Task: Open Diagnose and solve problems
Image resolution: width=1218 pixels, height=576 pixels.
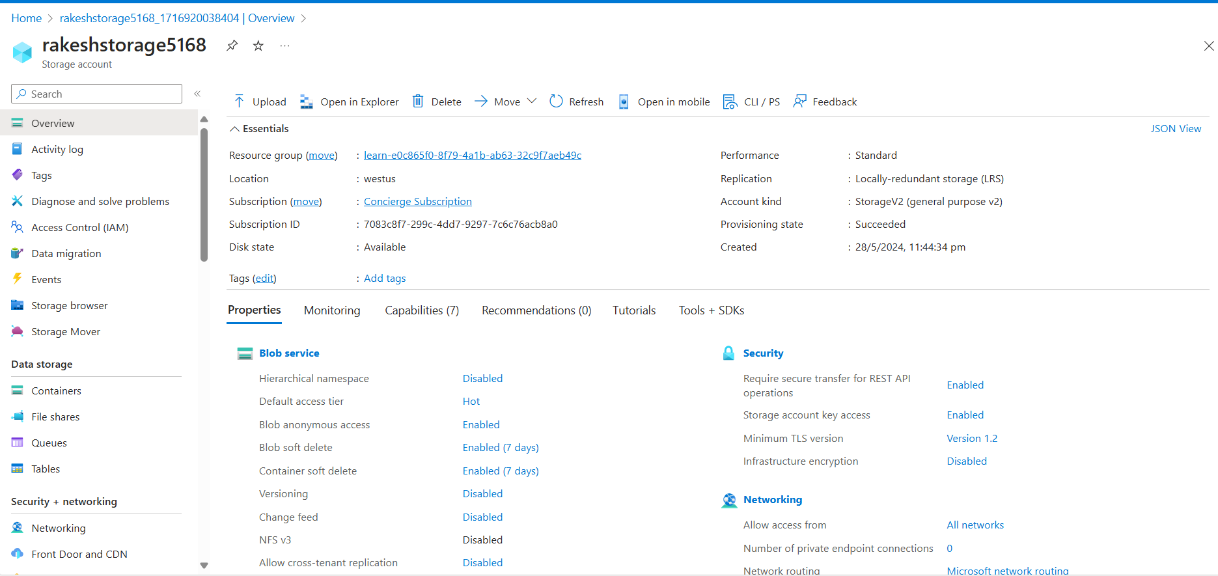Action: [99, 201]
